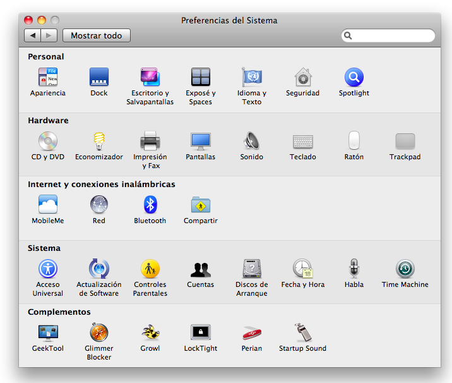The image size is (452, 383).
Task: Go back with the left arrow button
Action: (x=32, y=35)
